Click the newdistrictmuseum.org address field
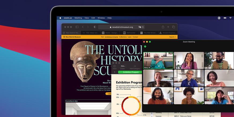The height and width of the screenshot is (117, 234). [121, 27]
